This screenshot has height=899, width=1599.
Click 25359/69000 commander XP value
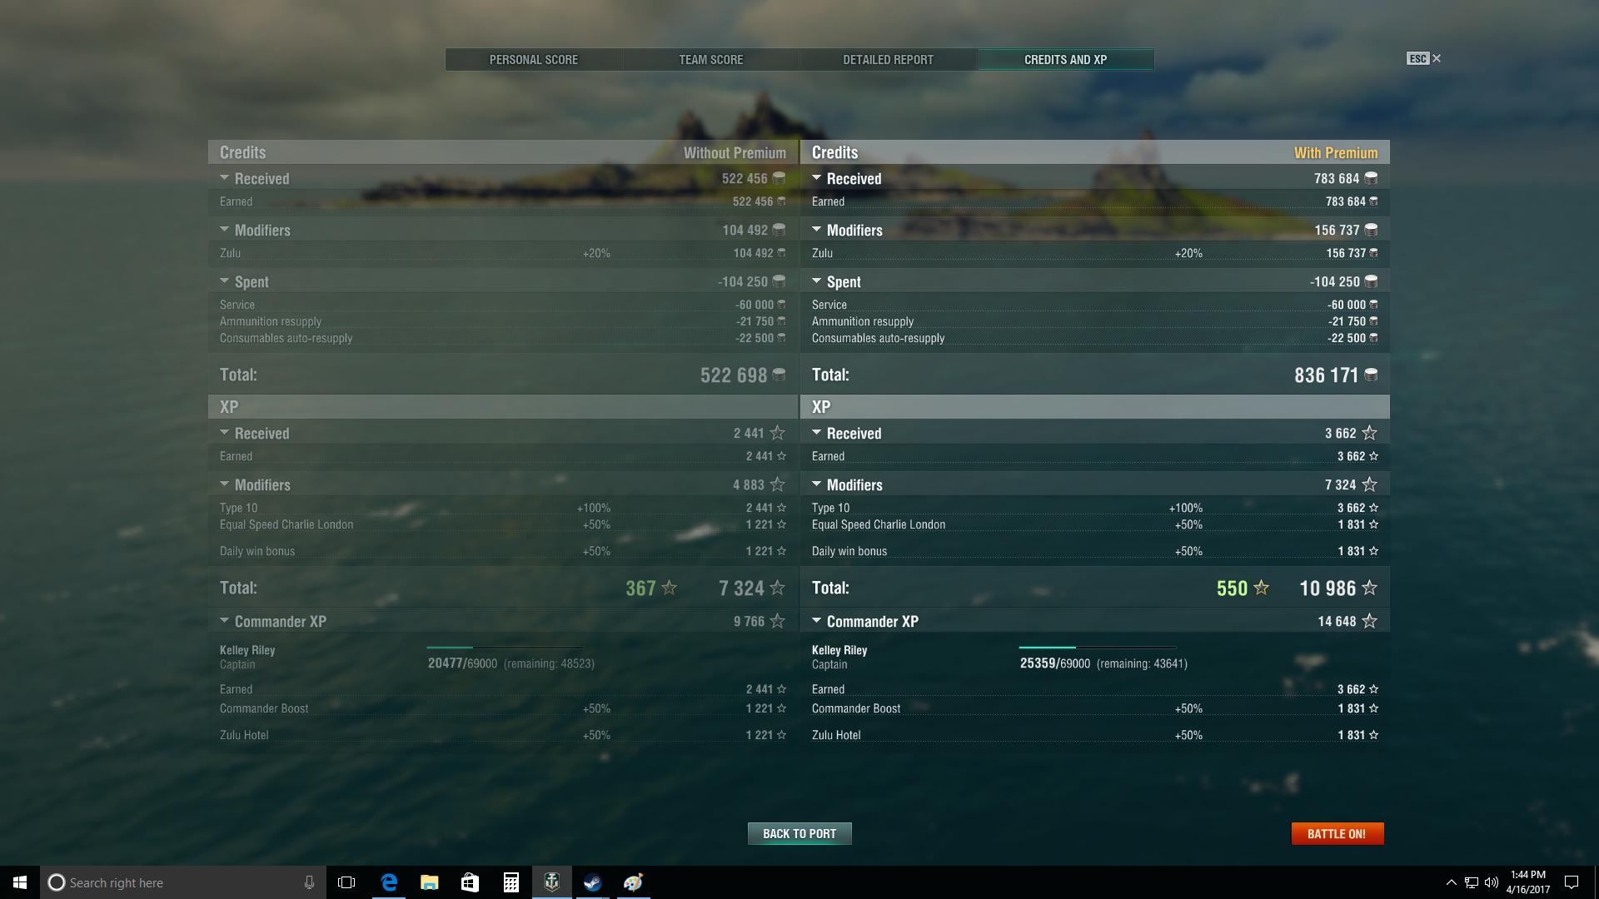pyautogui.click(x=1054, y=663)
